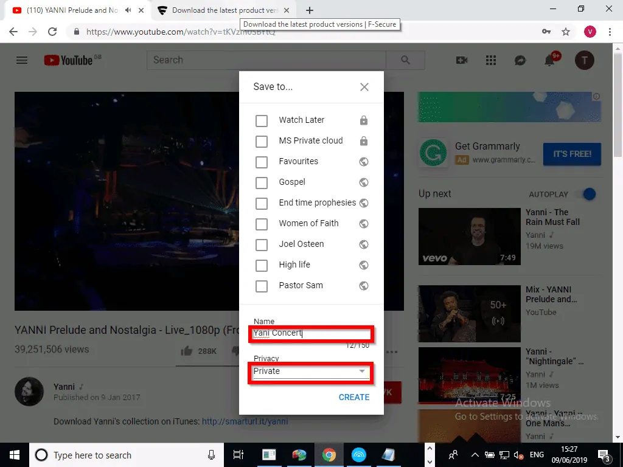Open the YouTube apps grid icon
This screenshot has height=467, width=623.
point(490,60)
